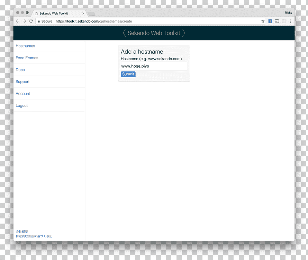Open Hostnames in sidebar
The width and height of the screenshot is (308, 260).
[25, 46]
